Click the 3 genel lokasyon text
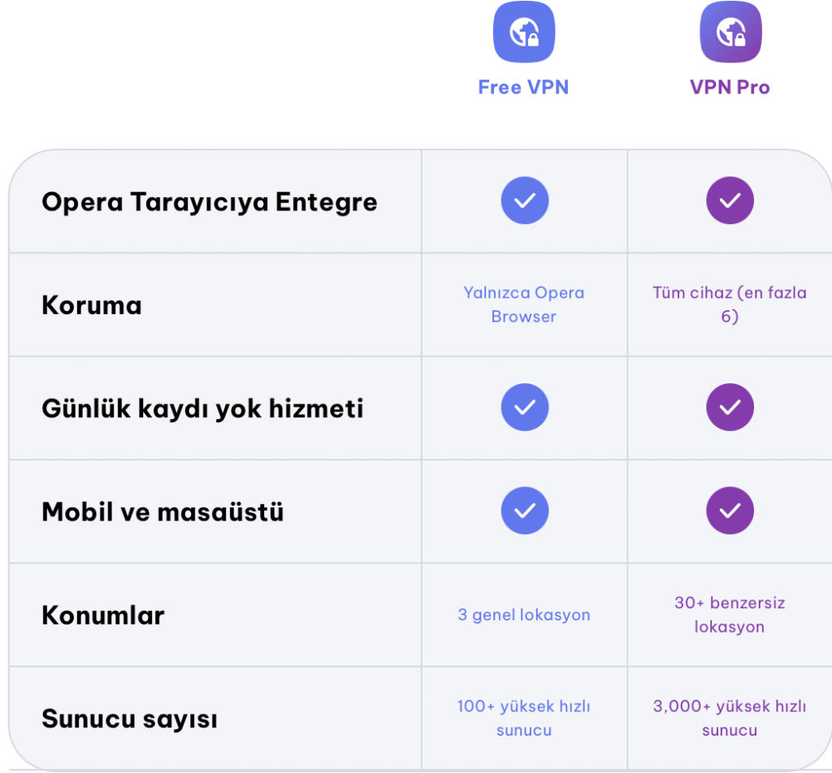The height and width of the screenshot is (773, 832). pyautogui.click(x=524, y=615)
